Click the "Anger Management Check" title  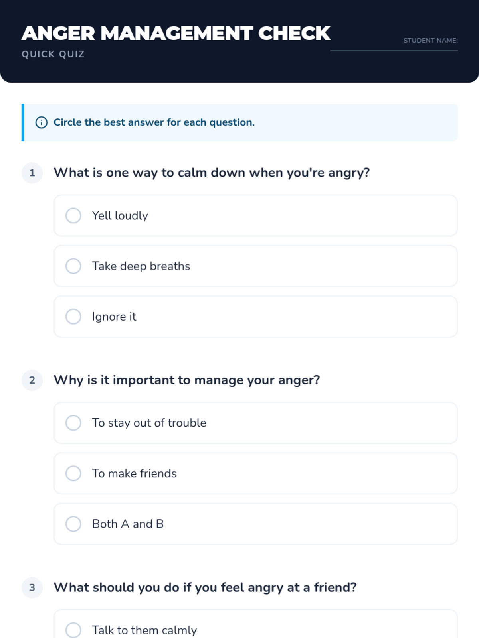176,33
